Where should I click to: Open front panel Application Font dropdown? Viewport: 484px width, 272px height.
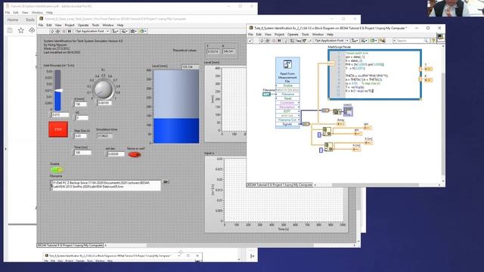pyautogui.click(x=92, y=31)
